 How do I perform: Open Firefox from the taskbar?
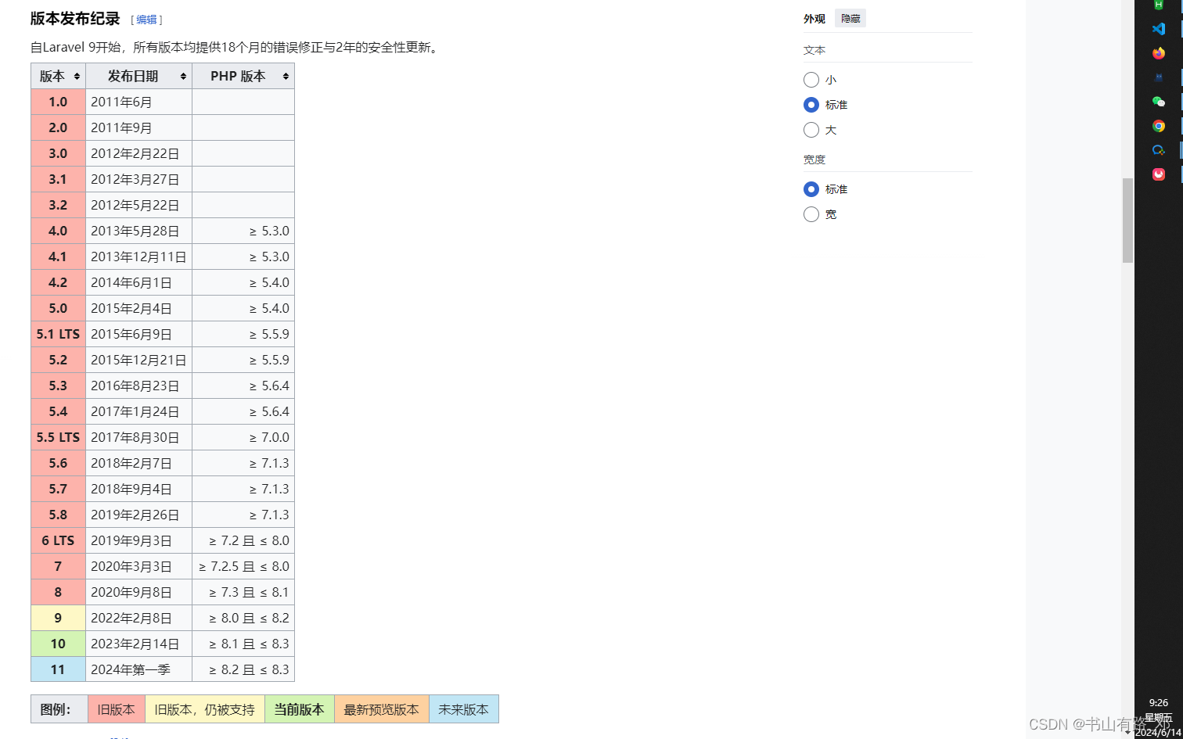tap(1159, 53)
